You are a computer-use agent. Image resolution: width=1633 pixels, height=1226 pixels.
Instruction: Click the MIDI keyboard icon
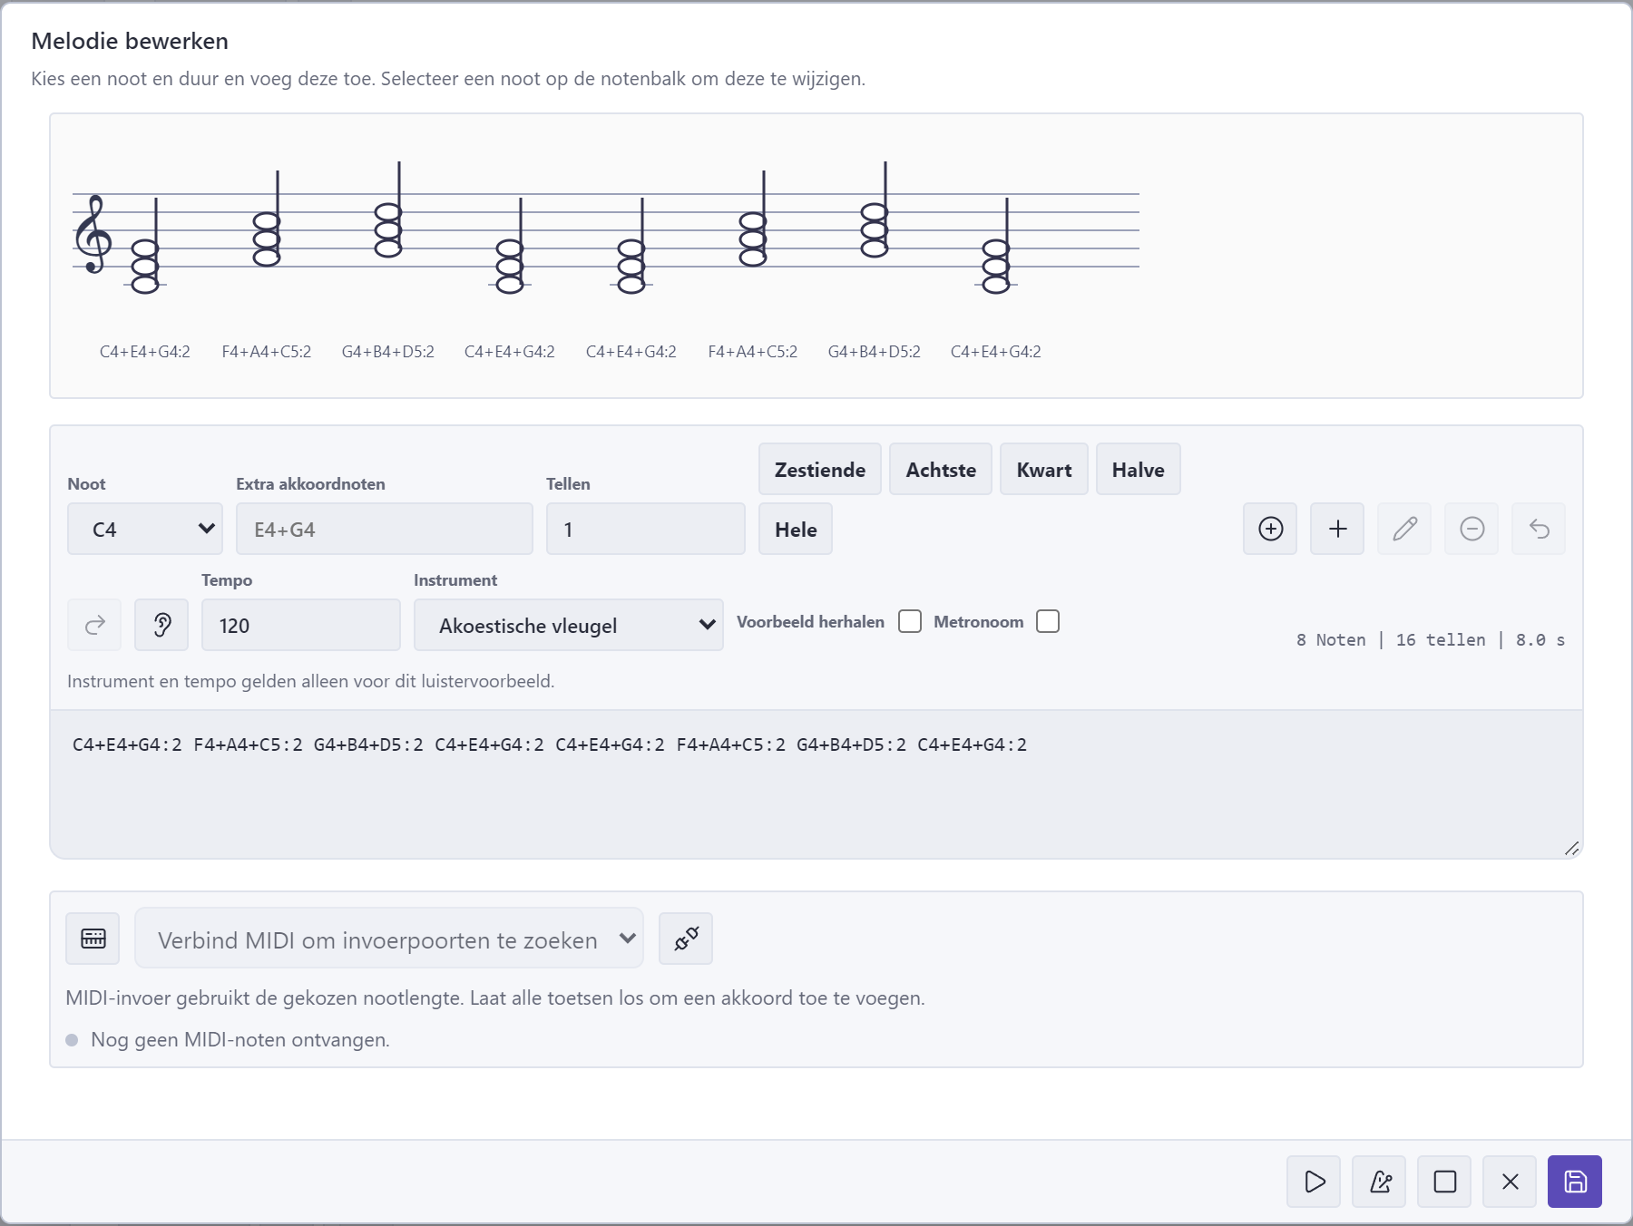coord(93,939)
